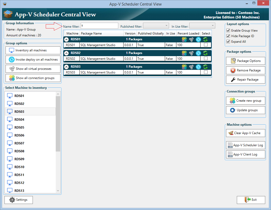Viewport: 271px width, 210px height.
Task: Open the Published filter dropdown
Action: [x=156, y=26]
